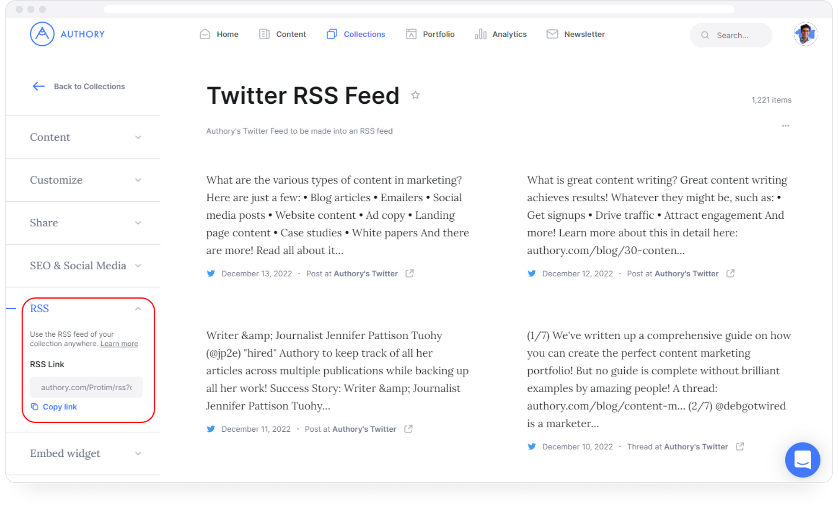Click the back arrow to Collections
838x512 pixels.
[39, 86]
